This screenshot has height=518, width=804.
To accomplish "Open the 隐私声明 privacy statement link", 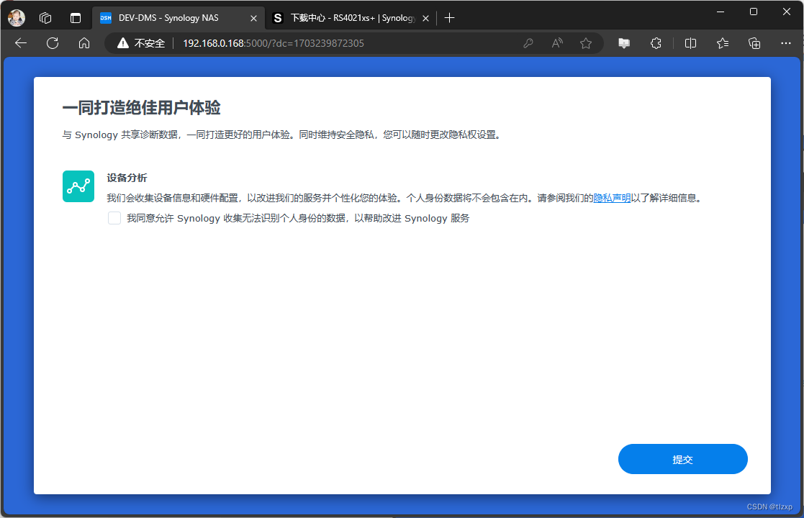I will pyautogui.click(x=612, y=198).
